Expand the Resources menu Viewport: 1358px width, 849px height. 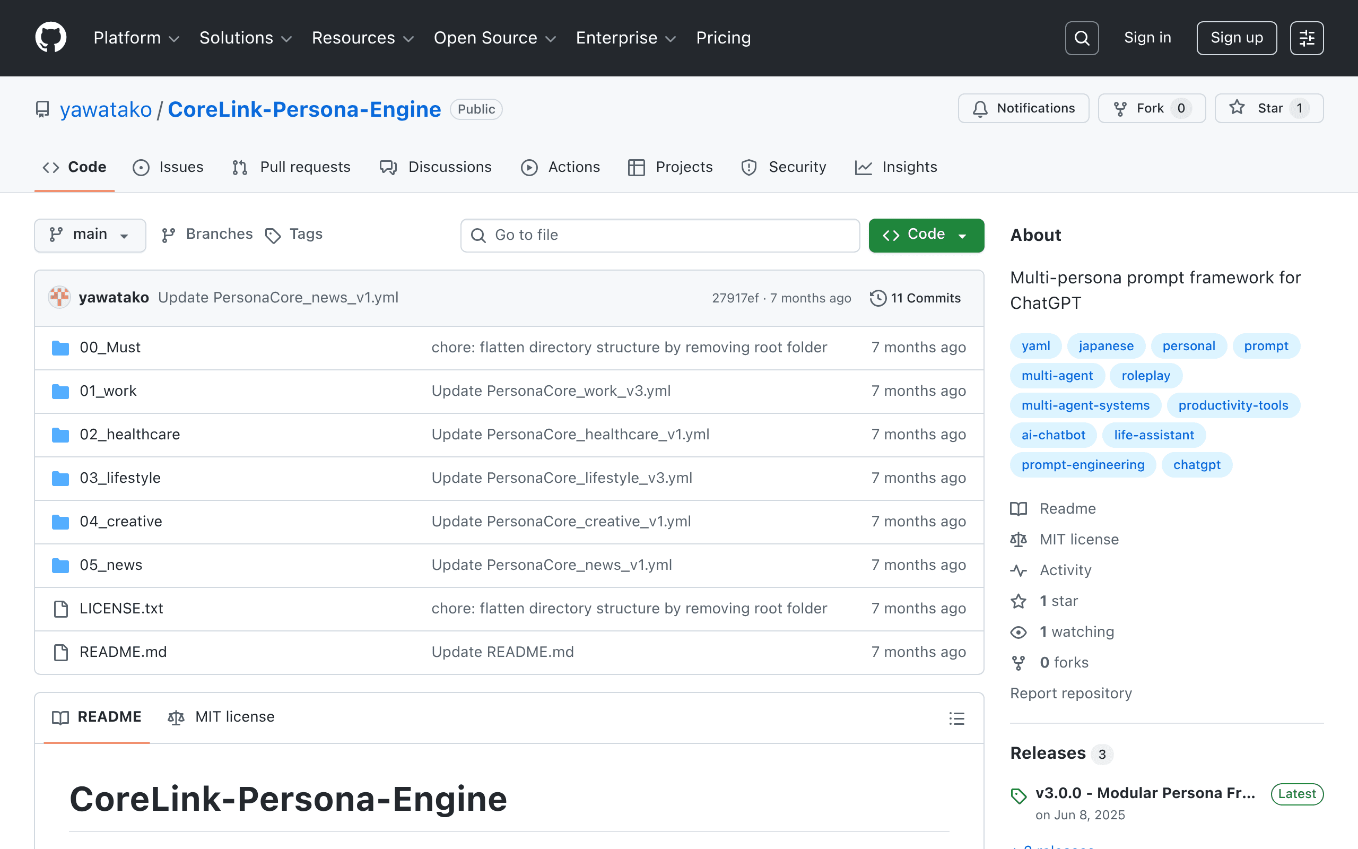(x=362, y=38)
